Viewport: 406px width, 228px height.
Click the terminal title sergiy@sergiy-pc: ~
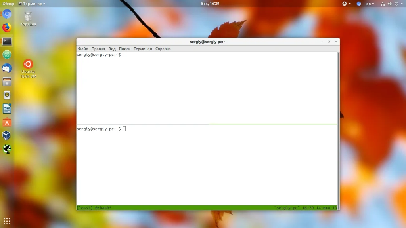pyautogui.click(x=208, y=42)
